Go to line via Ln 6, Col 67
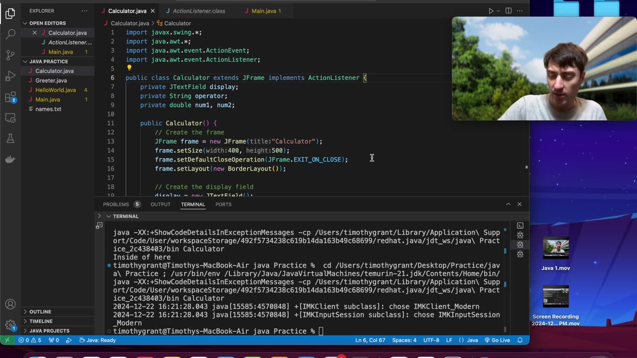Image resolution: width=637 pixels, height=358 pixels. (x=370, y=340)
